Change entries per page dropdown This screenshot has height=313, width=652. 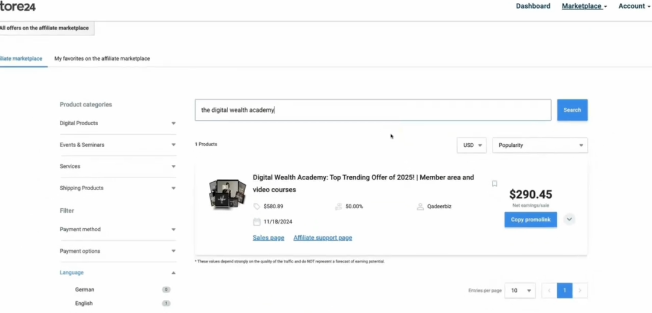519,291
